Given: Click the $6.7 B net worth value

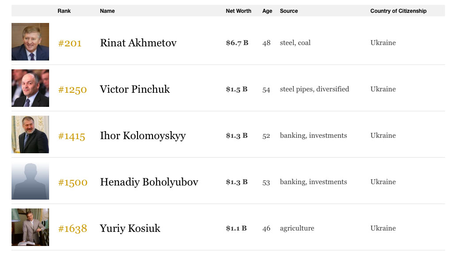Looking at the screenshot, I should pyautogui.click(x=237, y=43).
